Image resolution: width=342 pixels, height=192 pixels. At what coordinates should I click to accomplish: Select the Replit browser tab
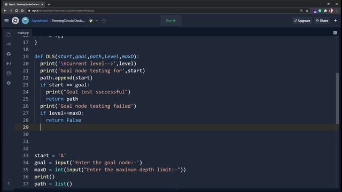click(x=24, y=4)
